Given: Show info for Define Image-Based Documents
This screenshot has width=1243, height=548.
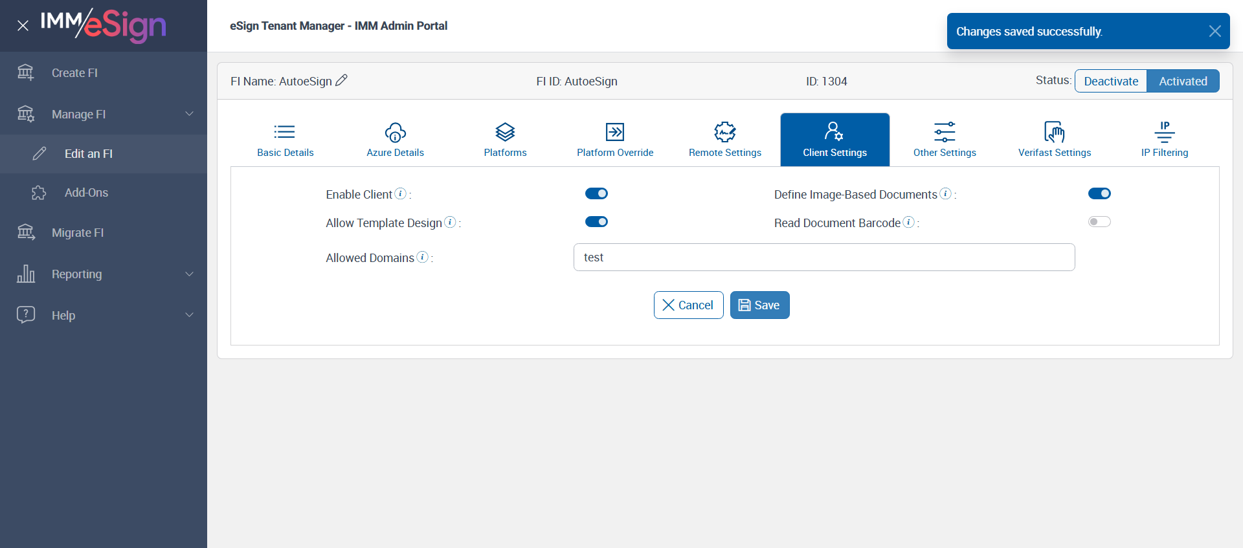Looking at the screenshot, I should [x=946, y=193].
